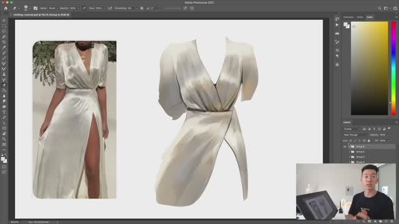
Task: Expand the top group in Layers panel
Action: (350, 147)
